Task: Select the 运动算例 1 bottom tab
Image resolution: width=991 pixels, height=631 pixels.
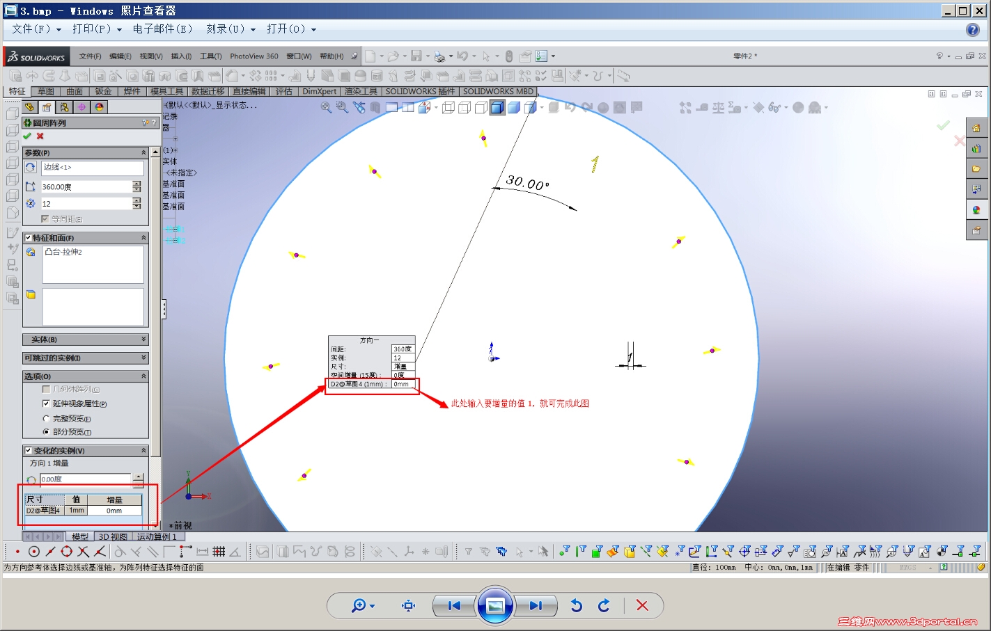Action: pos(157,536)
